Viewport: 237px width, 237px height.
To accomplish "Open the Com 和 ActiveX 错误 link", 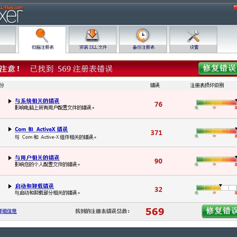I will [x=41, y=129].
